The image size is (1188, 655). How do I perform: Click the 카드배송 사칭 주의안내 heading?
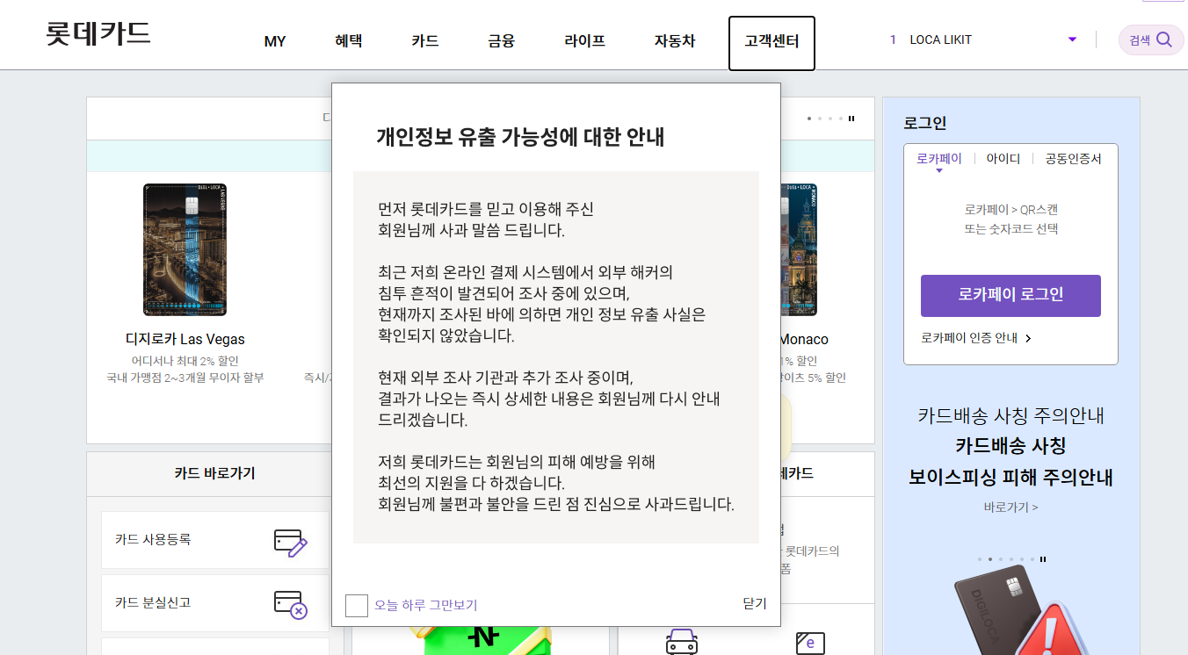coord(1011,415)
